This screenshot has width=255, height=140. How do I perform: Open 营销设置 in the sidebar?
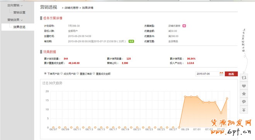coord(19,12)
